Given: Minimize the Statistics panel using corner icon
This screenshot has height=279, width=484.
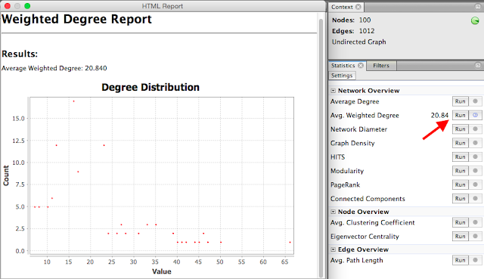Looking at the screenshot, I should [477, 65].
